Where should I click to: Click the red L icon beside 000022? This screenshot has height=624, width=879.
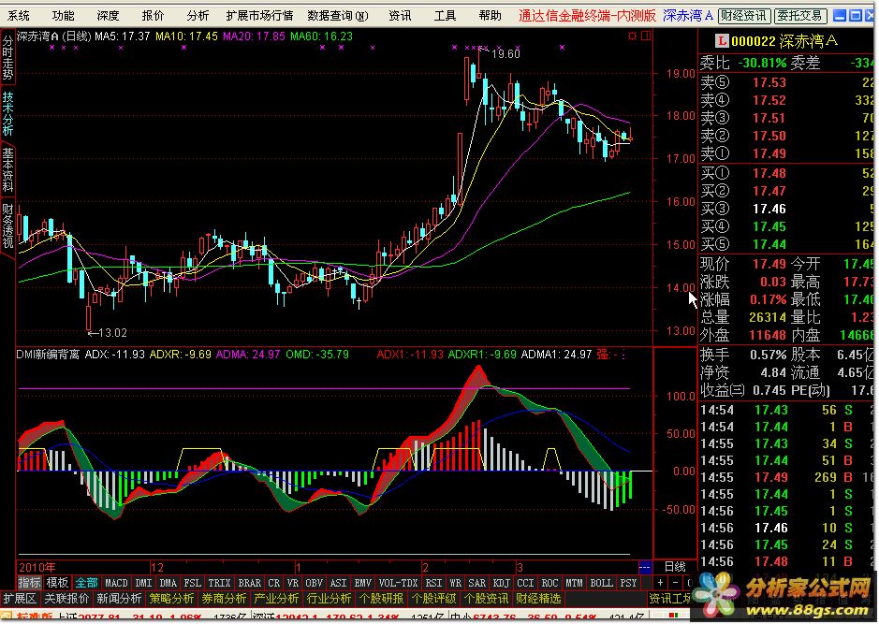pos(722,41)
